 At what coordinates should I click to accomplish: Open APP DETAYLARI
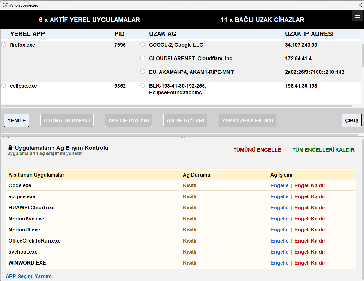(x=128, y=120)
